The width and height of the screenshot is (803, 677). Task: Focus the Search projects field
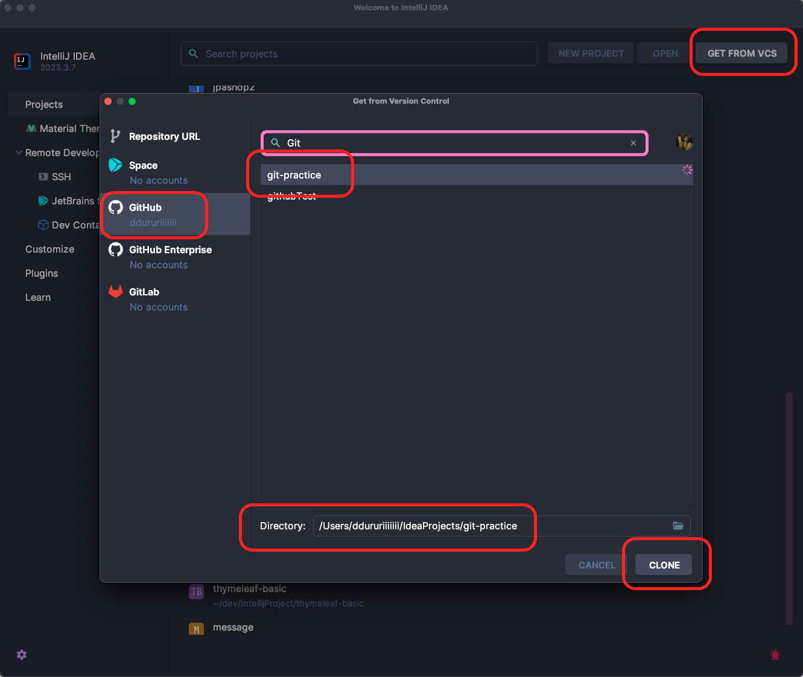(x=359, y=54)
